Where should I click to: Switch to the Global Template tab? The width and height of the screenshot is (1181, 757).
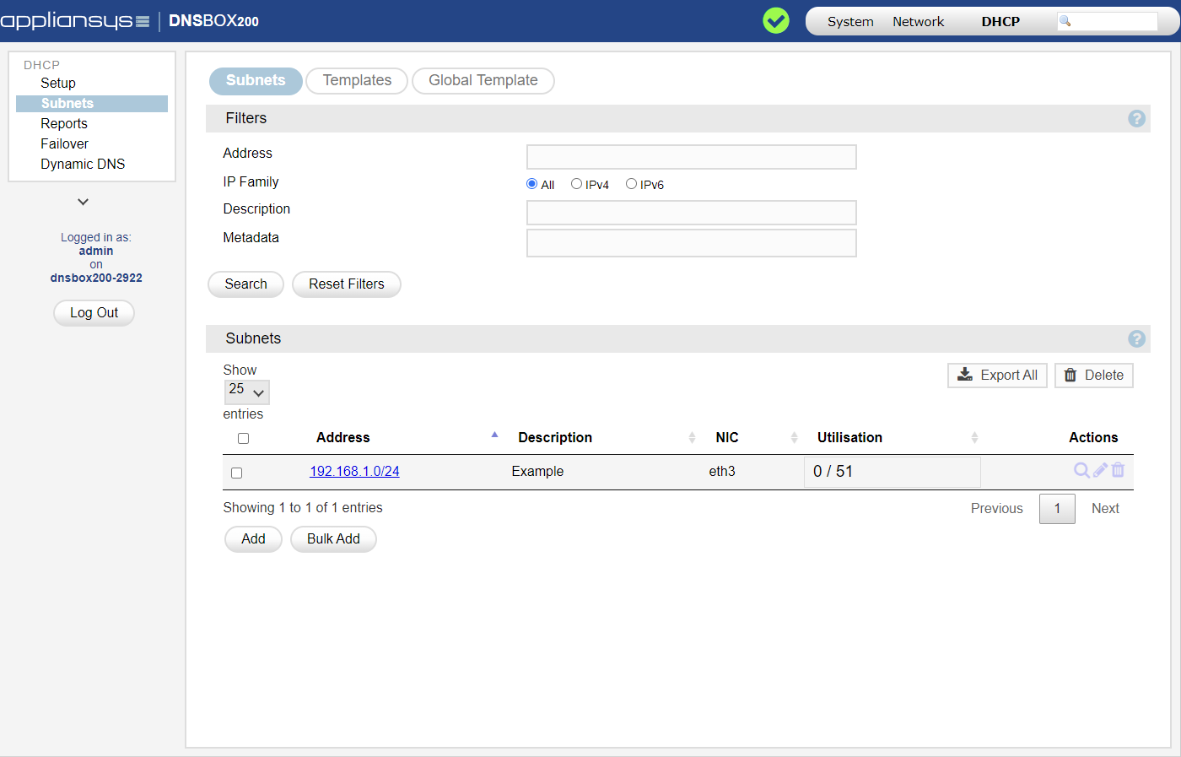[483, 81]
